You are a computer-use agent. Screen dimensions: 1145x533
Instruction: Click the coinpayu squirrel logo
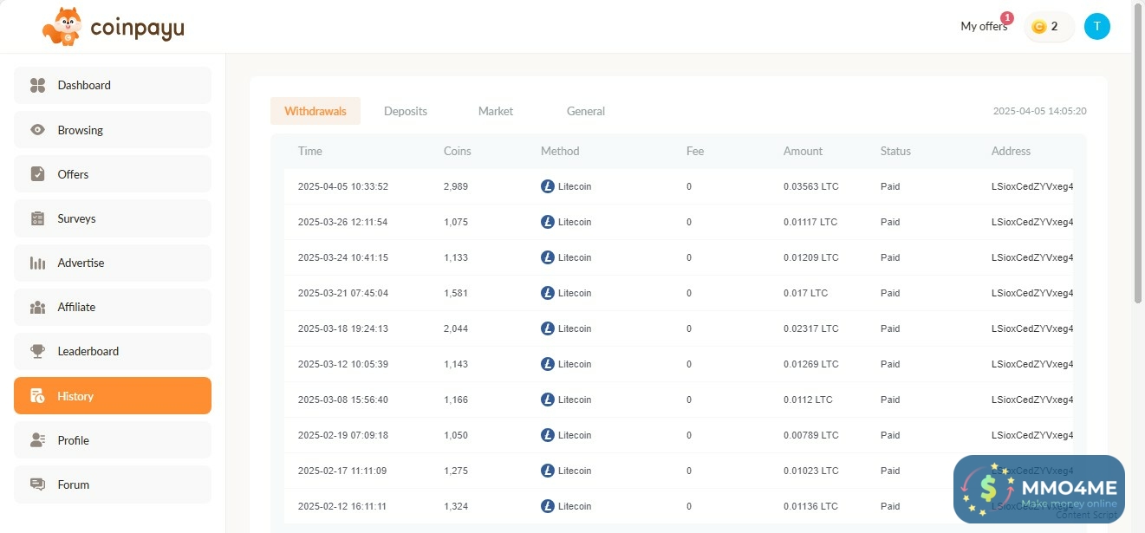62,27
